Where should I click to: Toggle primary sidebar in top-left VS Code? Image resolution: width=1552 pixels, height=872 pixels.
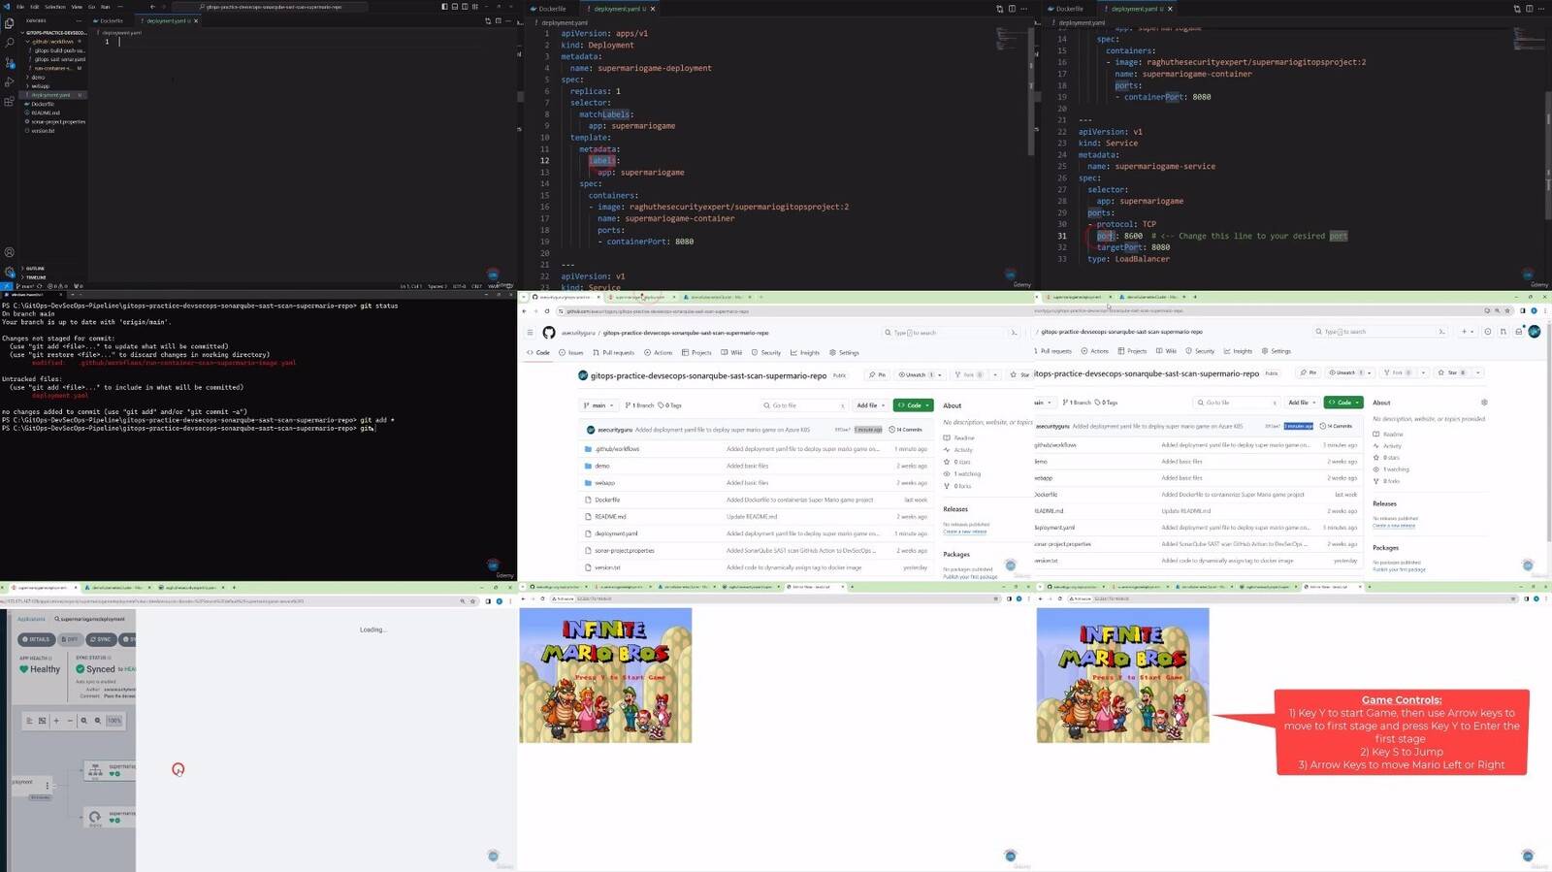pos(445,7)
